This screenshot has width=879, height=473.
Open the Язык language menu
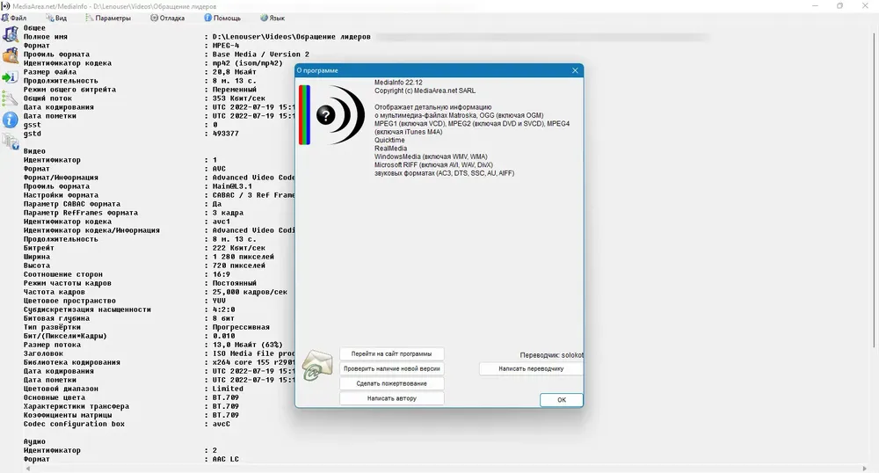(273, 18)
